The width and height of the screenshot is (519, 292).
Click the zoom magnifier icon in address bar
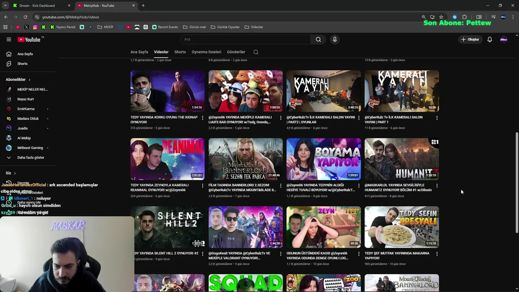(x=424, y=17)
